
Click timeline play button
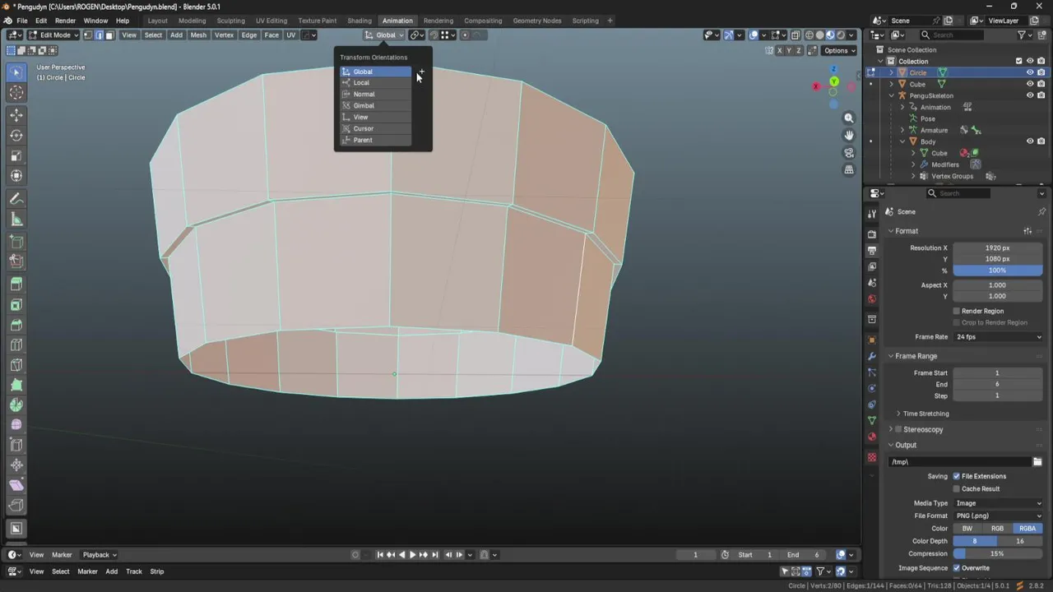(x=412, y=555)
